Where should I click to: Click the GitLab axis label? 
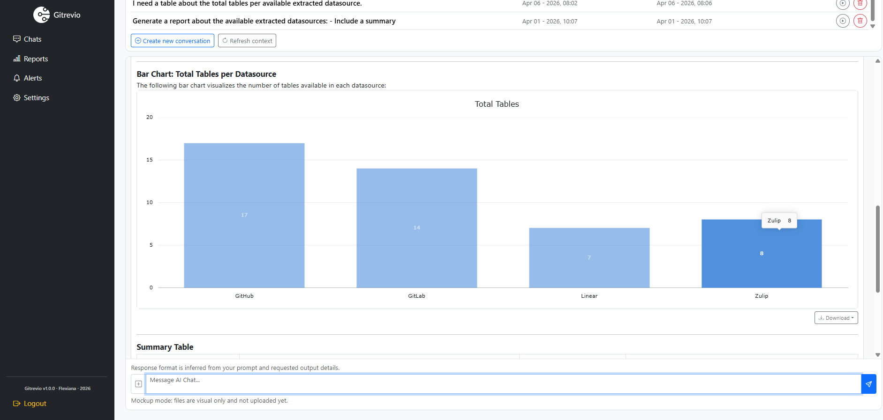click(417, 296)
